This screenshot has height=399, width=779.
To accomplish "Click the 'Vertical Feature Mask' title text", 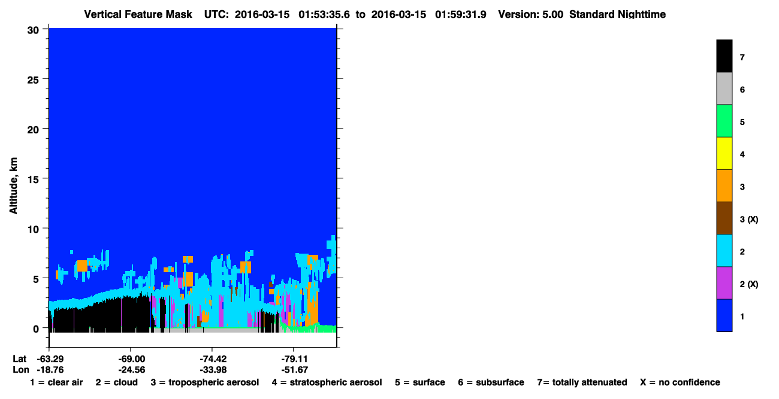I will pyautogui.click(x=138, y=14).
